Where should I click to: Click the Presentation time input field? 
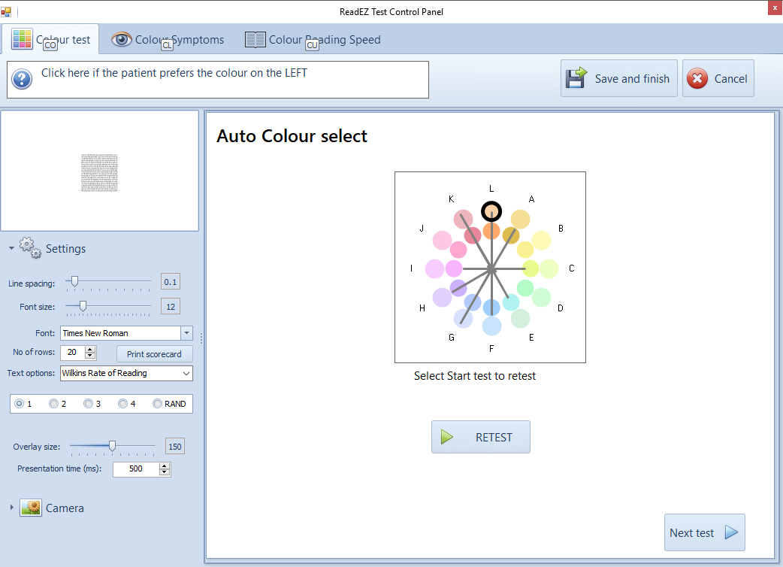(135, 469)
